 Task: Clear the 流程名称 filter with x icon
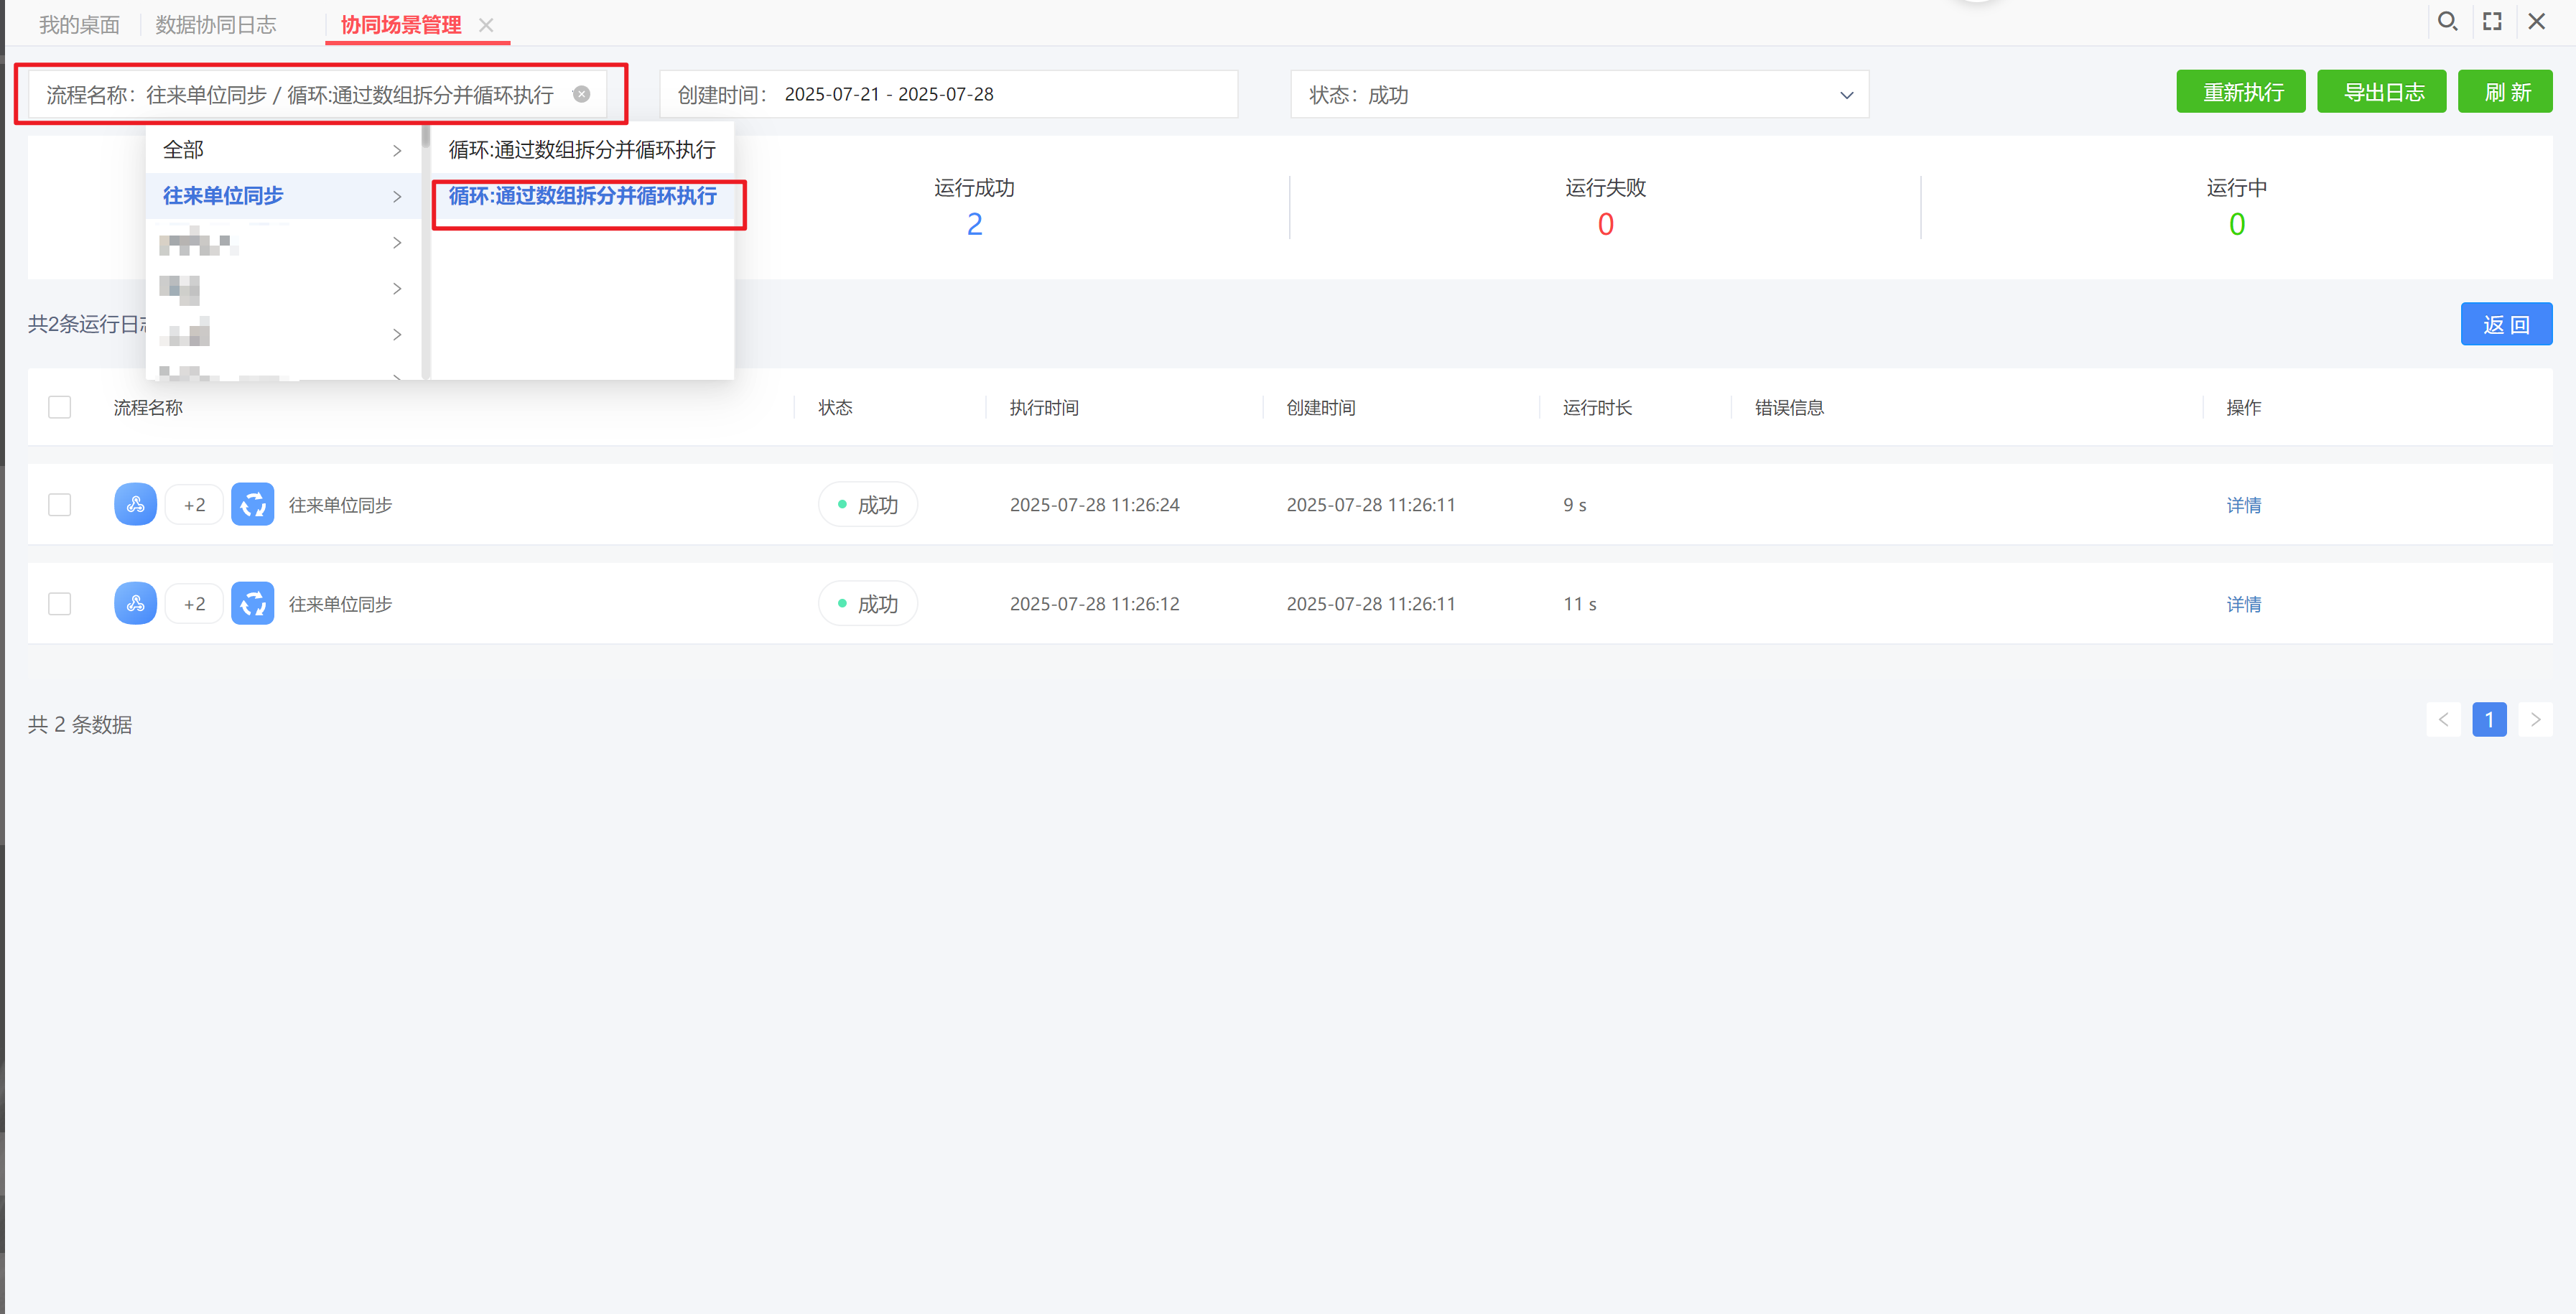[x=581, y=94]
